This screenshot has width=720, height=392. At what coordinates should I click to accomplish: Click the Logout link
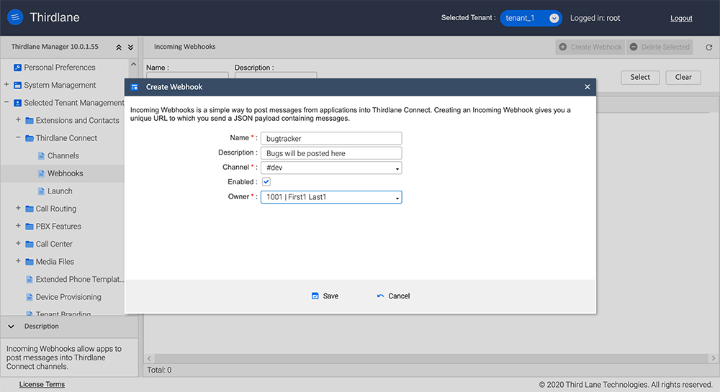click(x=681, y=18)
